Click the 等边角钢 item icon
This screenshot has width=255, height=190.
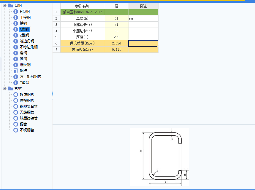15,41
